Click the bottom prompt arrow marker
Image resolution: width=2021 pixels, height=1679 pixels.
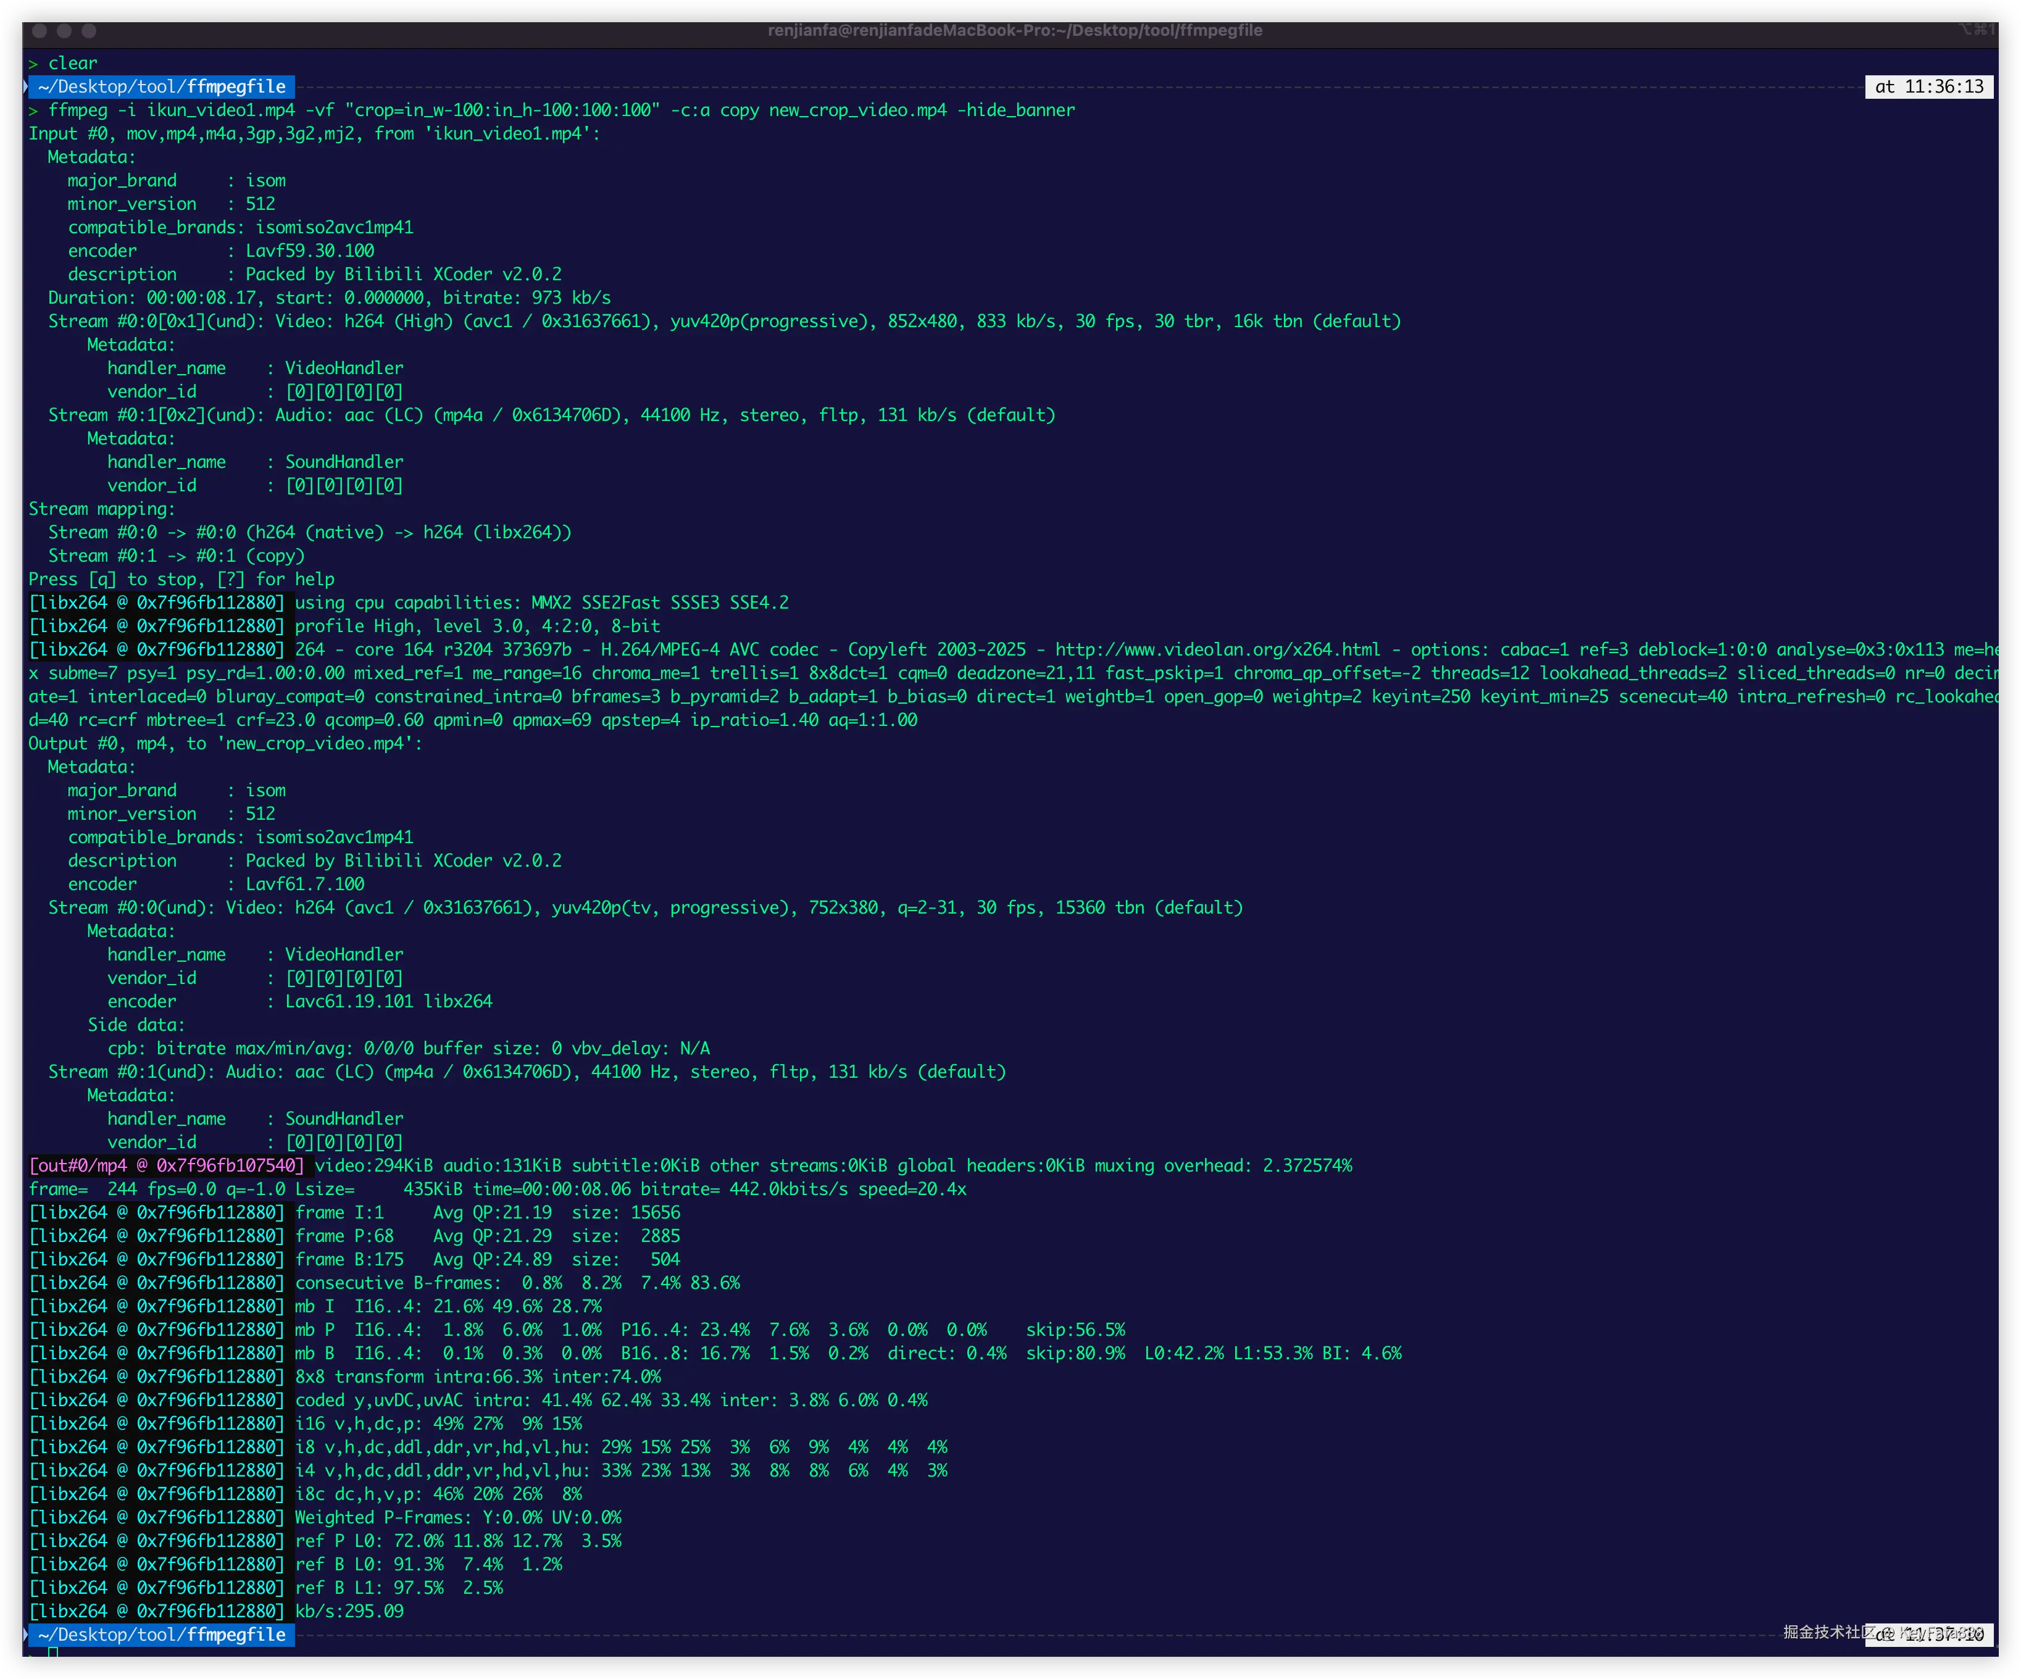tap(26, 1635)
